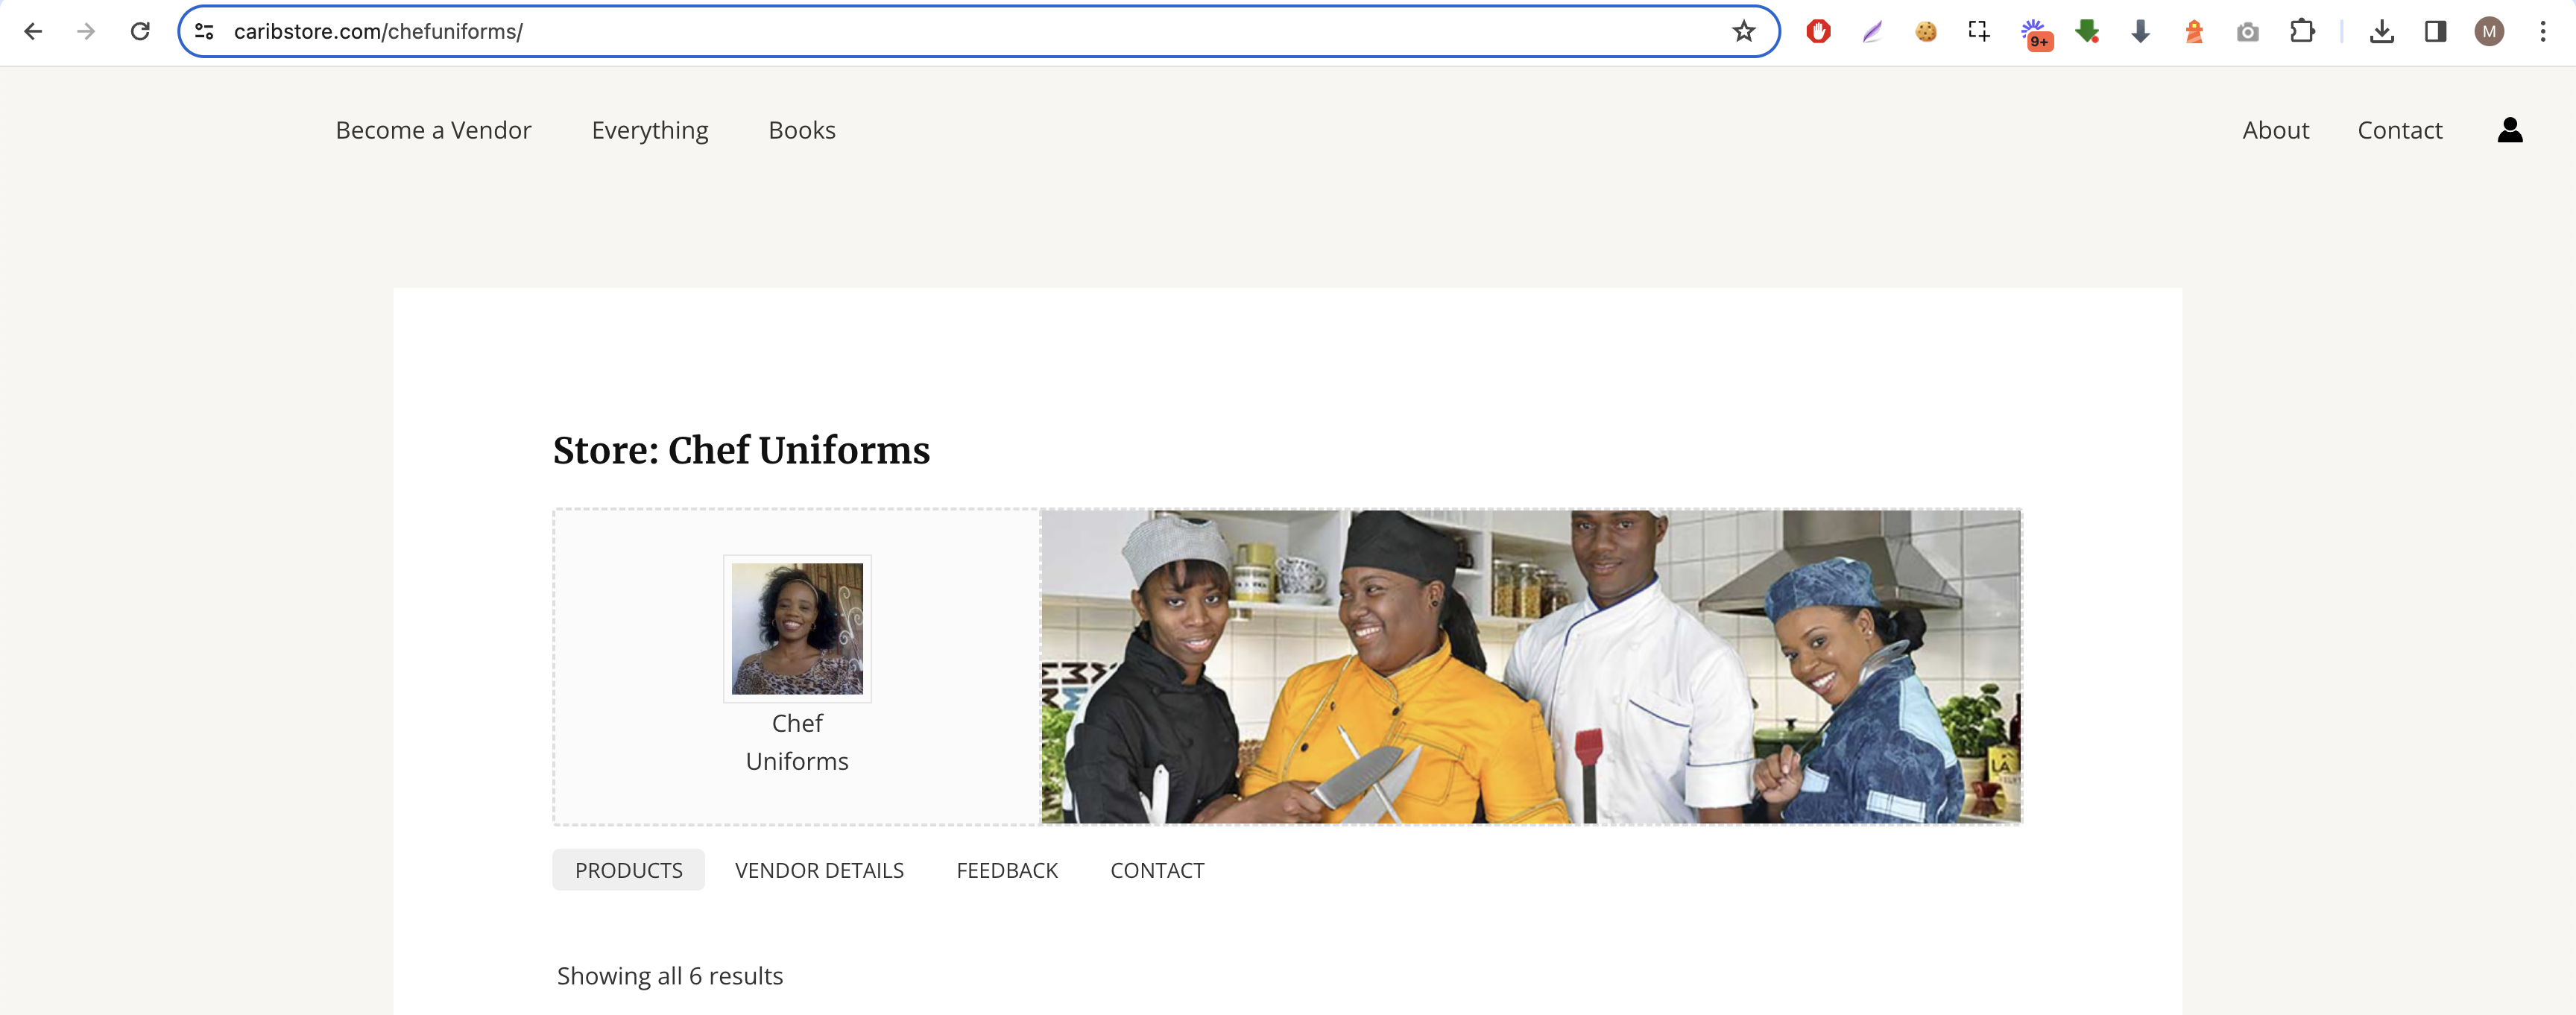This screenshot has width=2576, height=1015.
Task: Reload the page with the refresh icon
Action: pos(140,31)
